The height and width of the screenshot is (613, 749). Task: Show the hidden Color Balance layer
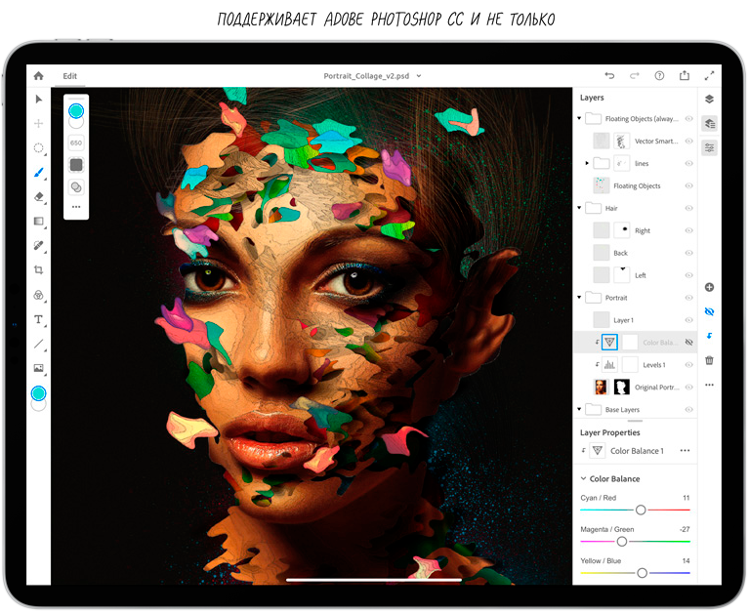[x=688, y=343]
